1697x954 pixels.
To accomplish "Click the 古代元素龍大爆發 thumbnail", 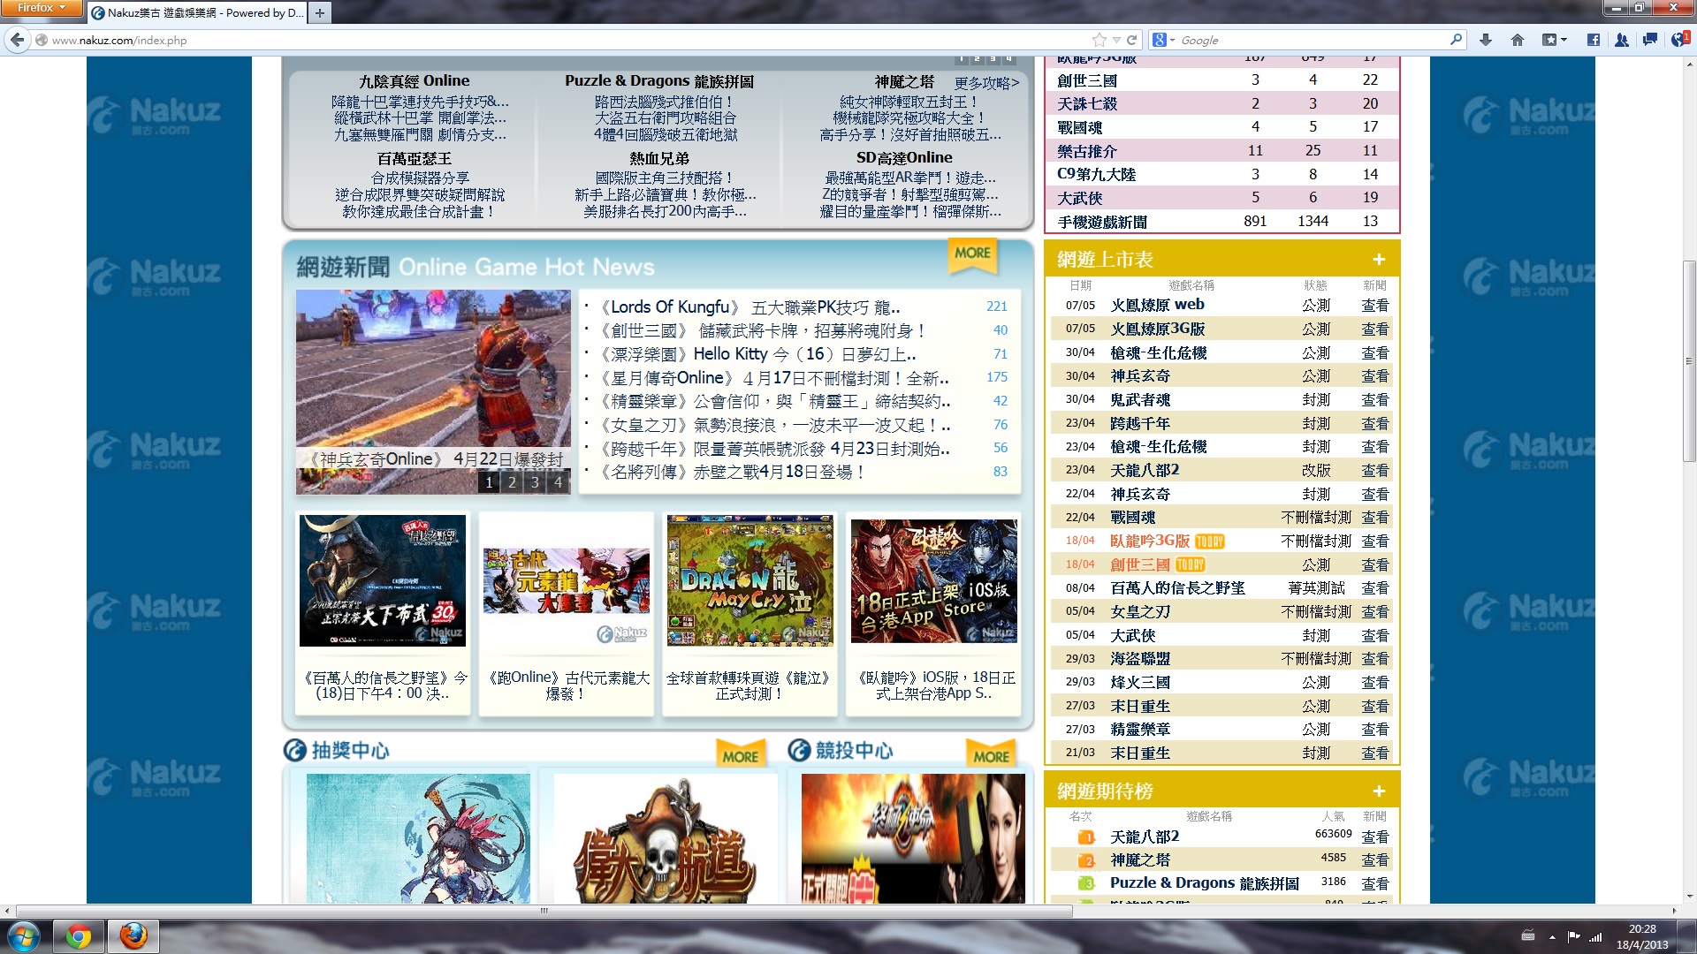I will (567, 580).
